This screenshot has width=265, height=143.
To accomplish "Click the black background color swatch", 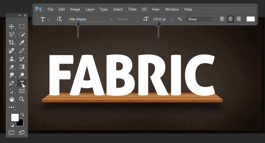I will click(x=21, y=123).
